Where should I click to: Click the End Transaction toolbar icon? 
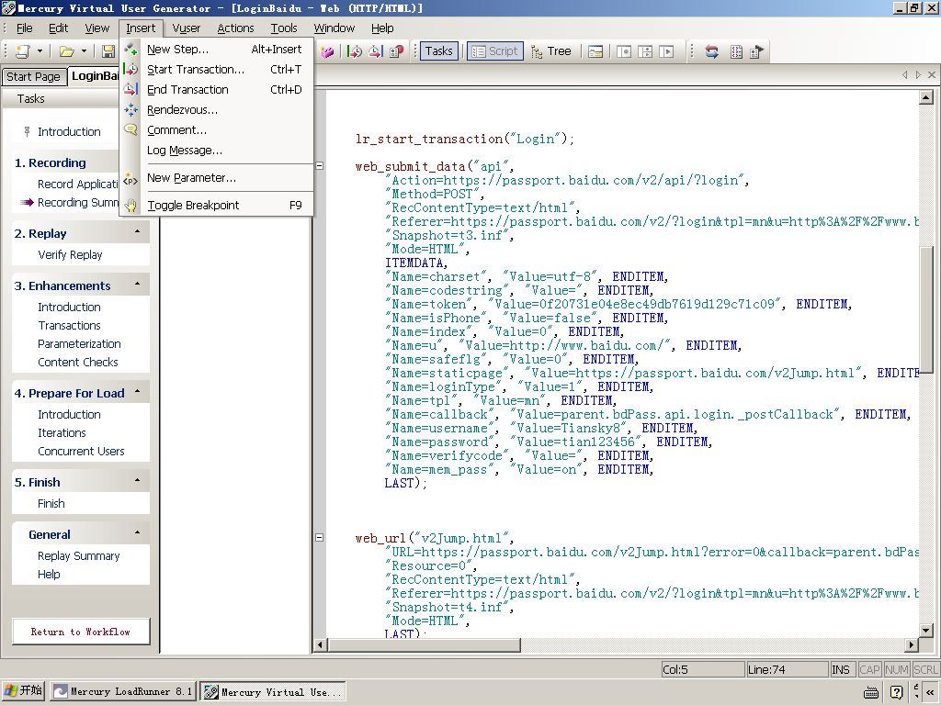pyautogui.click(x=376, y=51)
